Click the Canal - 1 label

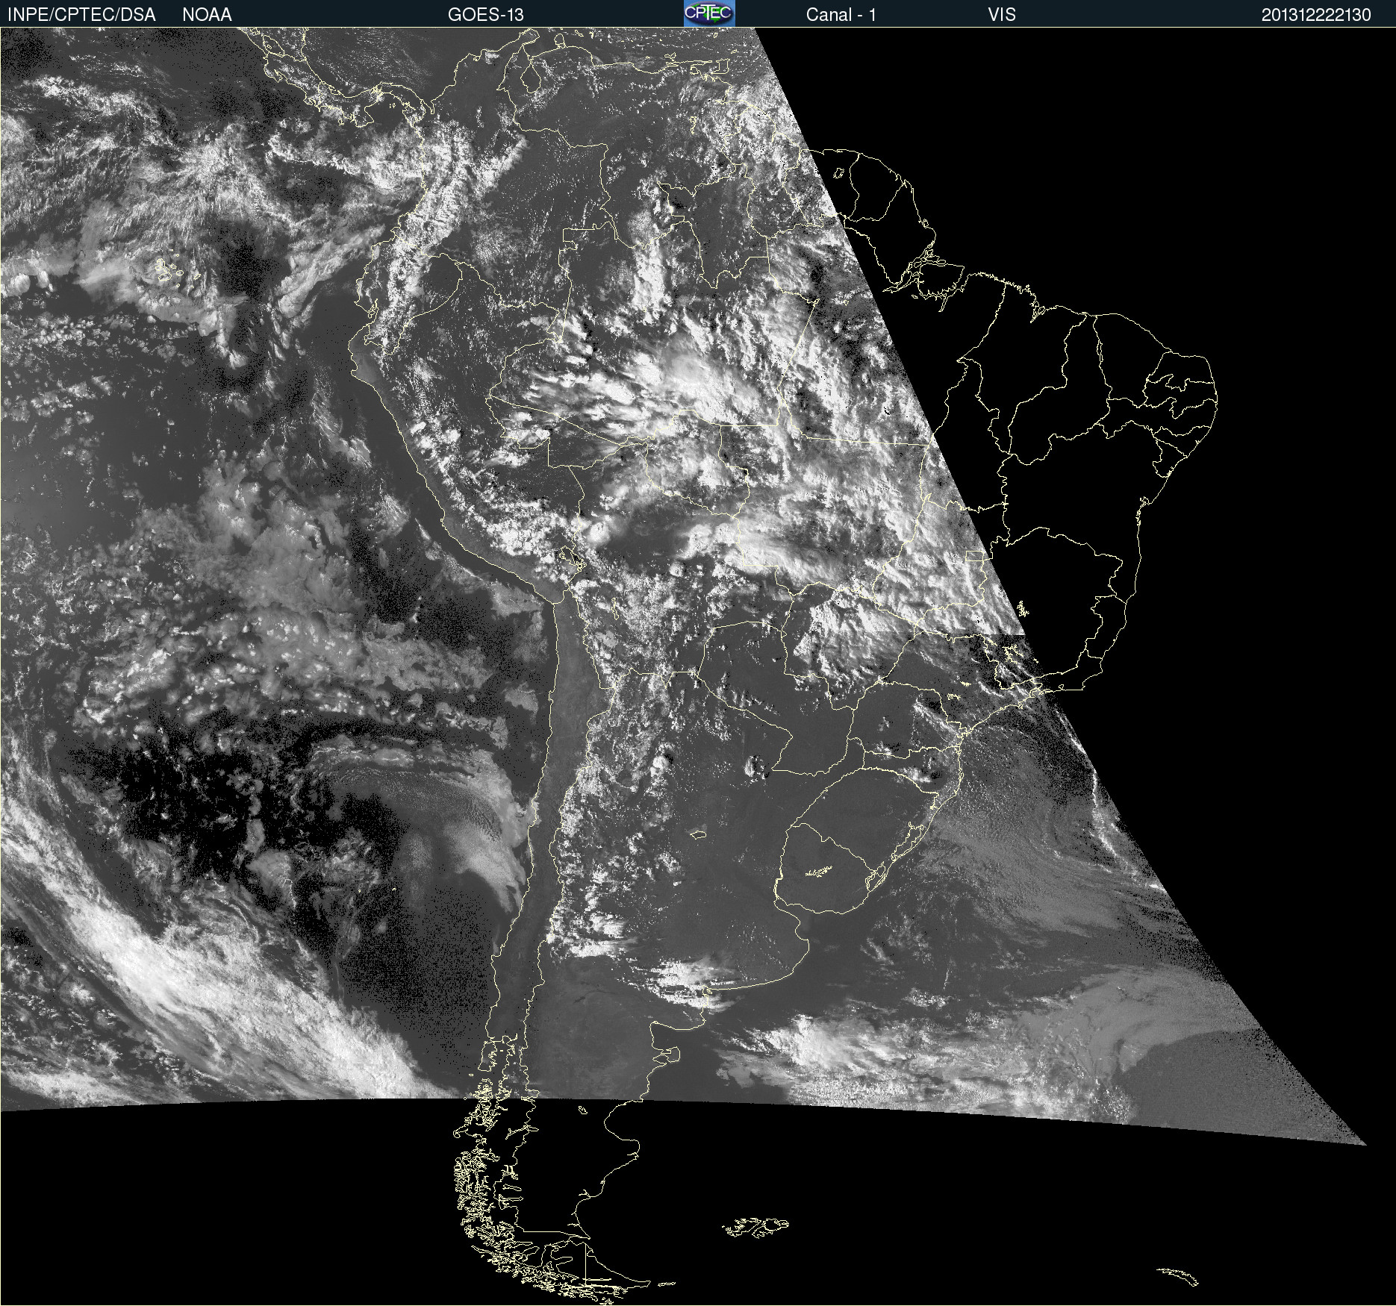click(841, 15)
